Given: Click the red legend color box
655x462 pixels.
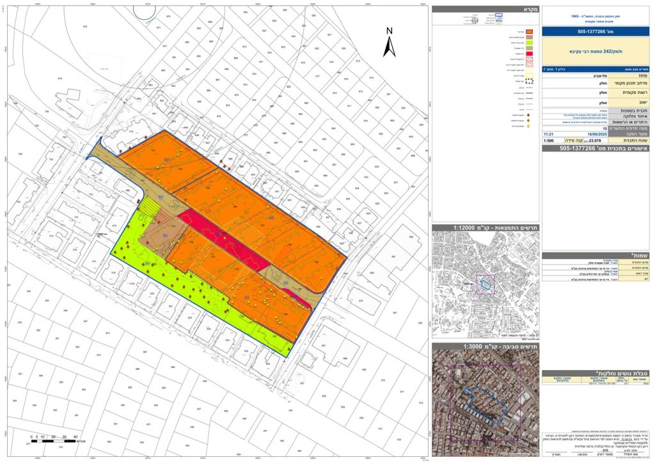Looking at the screenshot, I should coord(529,54).
